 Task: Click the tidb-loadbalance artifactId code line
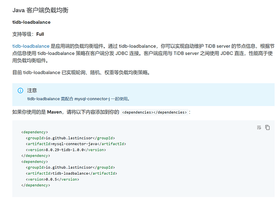(x=71, y=173)
